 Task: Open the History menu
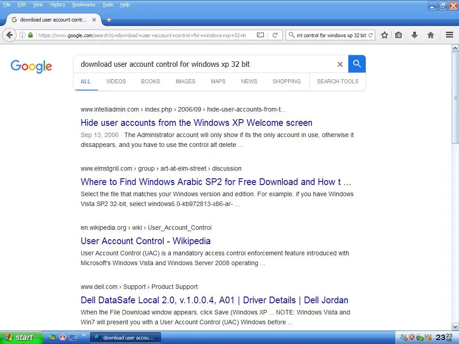click(x=57, y=4)
